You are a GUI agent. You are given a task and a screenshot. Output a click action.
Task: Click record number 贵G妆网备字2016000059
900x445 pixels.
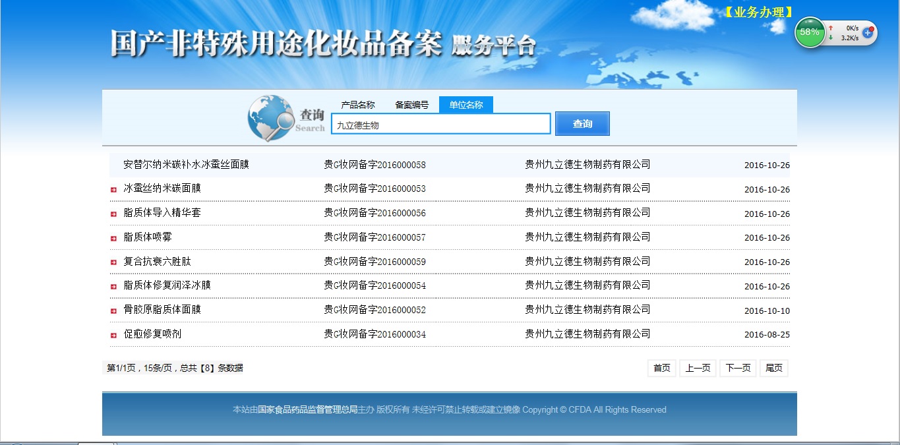tap(375, 261)
